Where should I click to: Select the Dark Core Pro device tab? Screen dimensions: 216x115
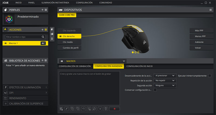67,15
